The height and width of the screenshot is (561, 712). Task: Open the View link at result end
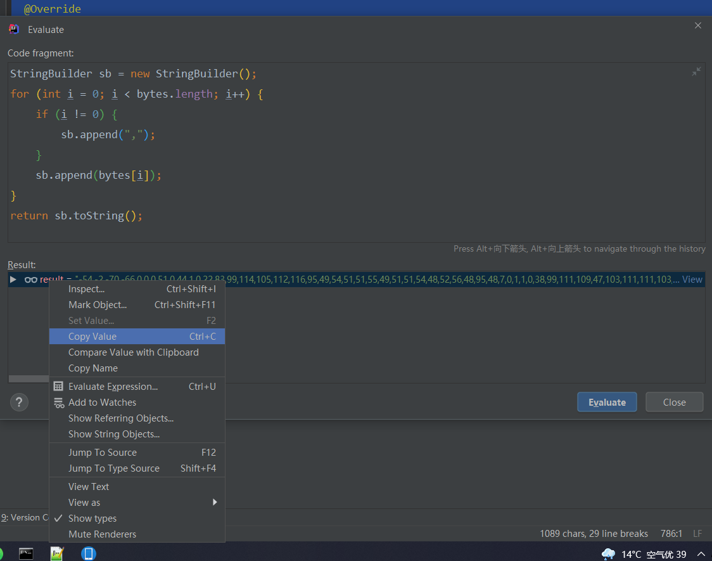[692, 280]
